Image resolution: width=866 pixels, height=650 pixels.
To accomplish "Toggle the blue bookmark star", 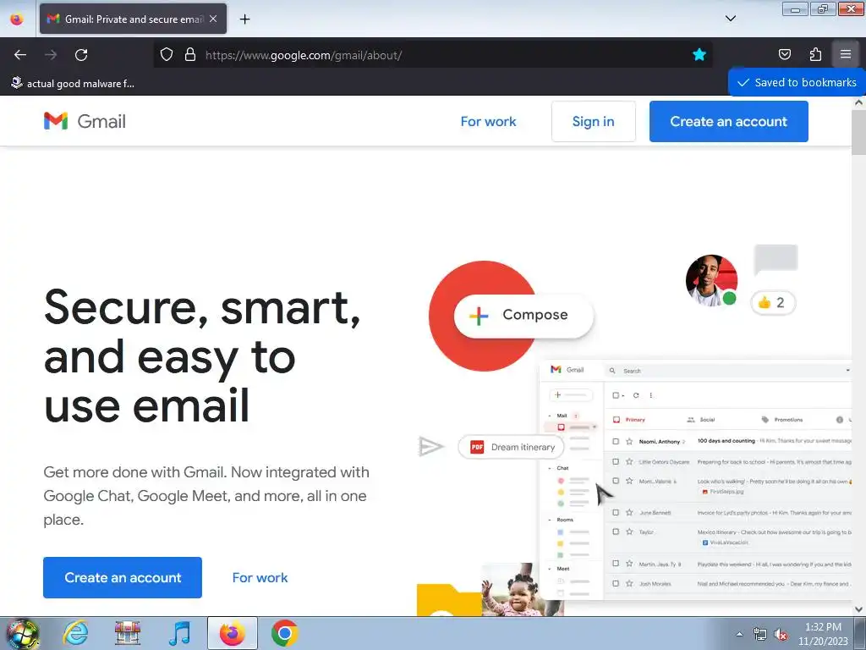I will click(699, 54).
